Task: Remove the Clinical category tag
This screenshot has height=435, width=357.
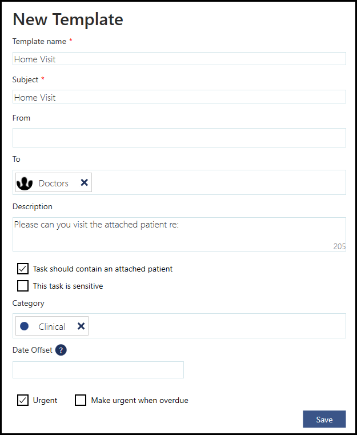Action: [81, 326]
